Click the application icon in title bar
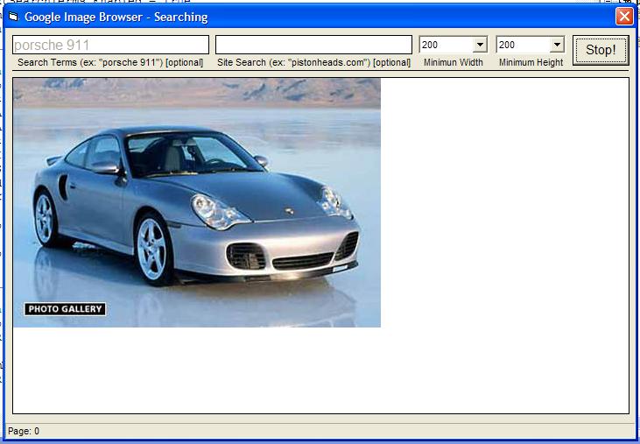The width and height of the screenshot is (640, 444). 12,17
